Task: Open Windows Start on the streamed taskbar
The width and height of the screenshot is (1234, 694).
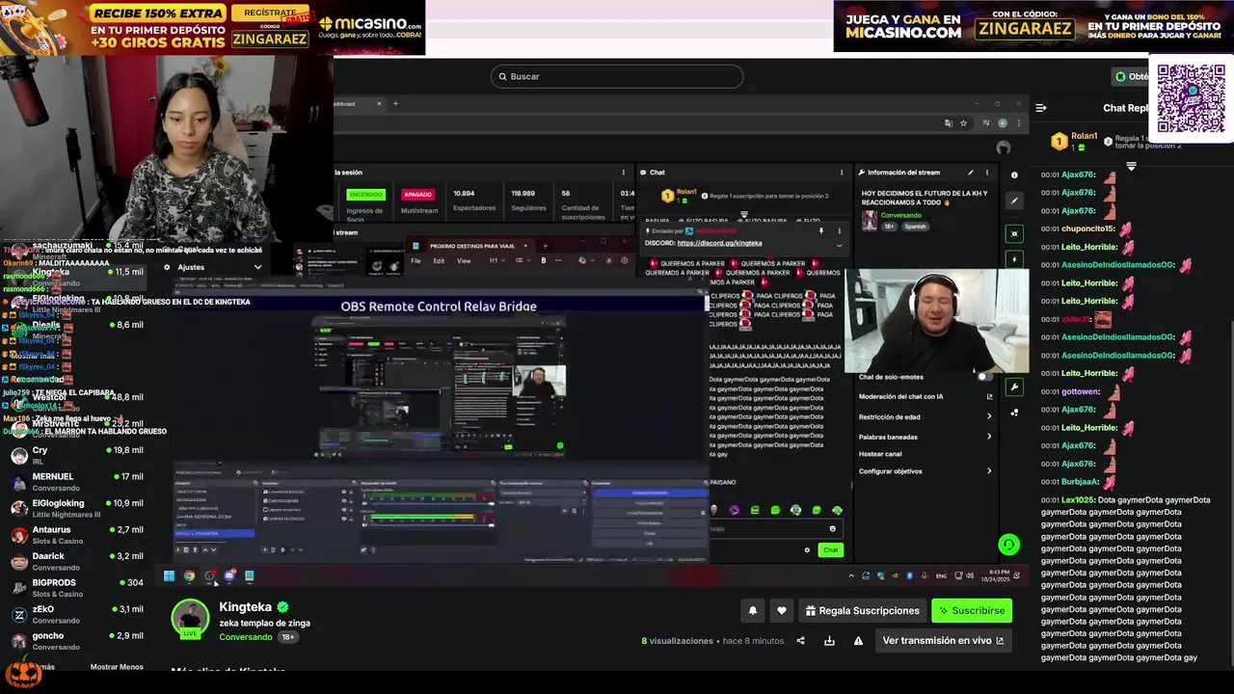Action: (x=169, y=576)
